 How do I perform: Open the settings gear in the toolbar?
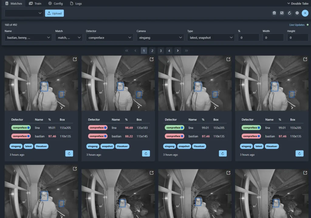coord(297,13)
